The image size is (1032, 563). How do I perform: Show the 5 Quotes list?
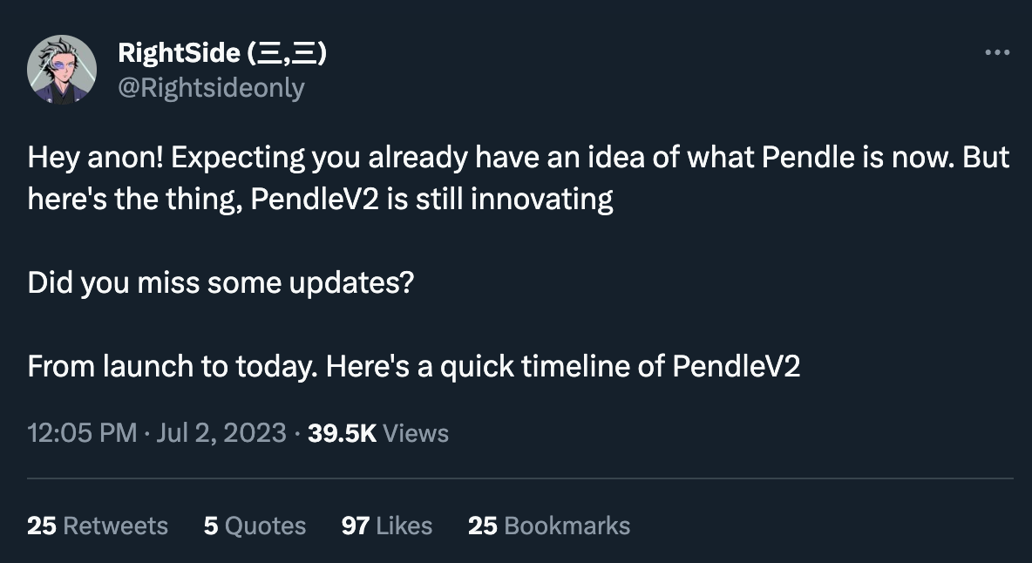[255, 526]
